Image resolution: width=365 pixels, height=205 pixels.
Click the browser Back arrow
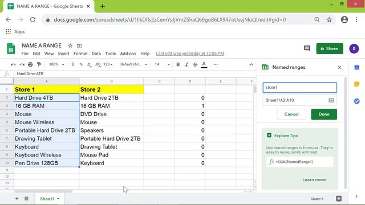9,20
